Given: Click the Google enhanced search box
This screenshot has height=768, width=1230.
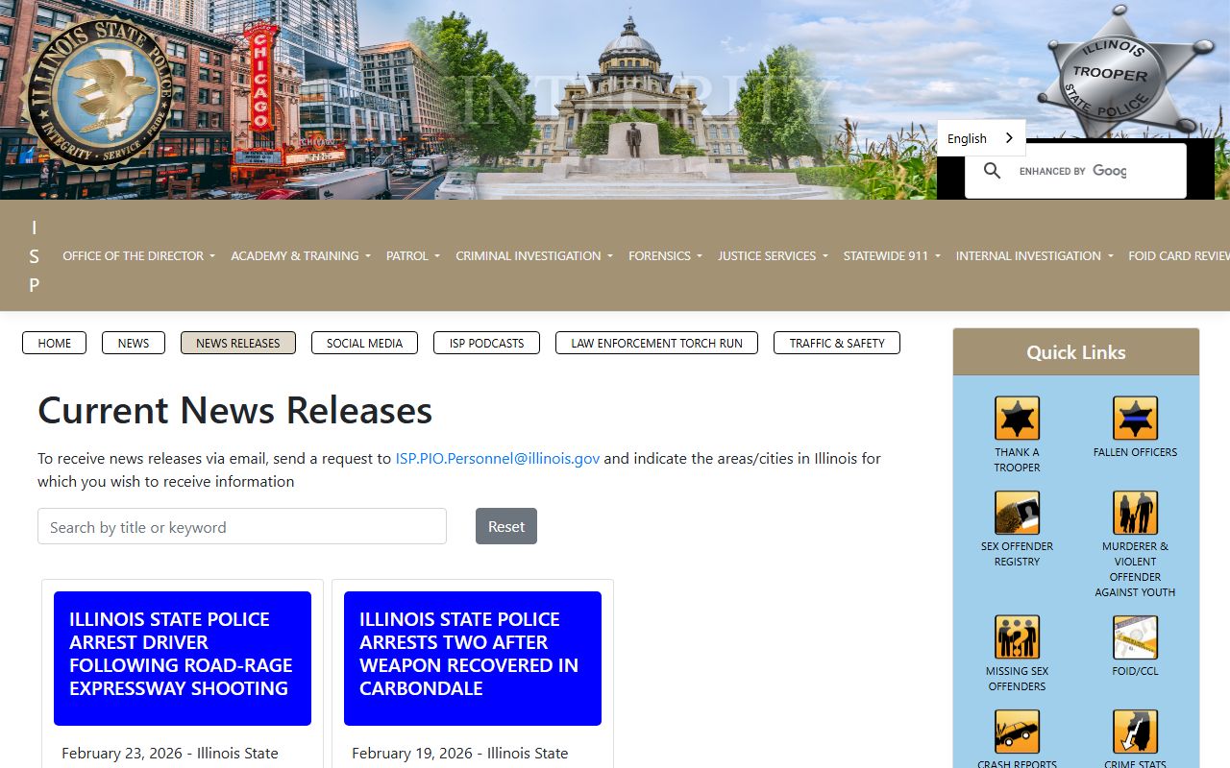Looking at the screenshot, I should 1075,171.
